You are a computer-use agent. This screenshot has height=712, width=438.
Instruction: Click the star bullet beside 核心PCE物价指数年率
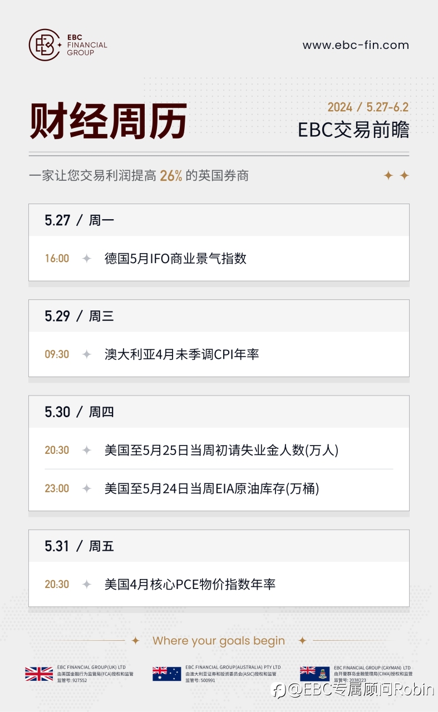[x=87, y=585]
